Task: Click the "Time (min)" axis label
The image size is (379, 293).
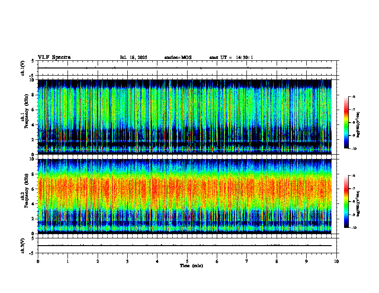Action: [x=191, y=266]
